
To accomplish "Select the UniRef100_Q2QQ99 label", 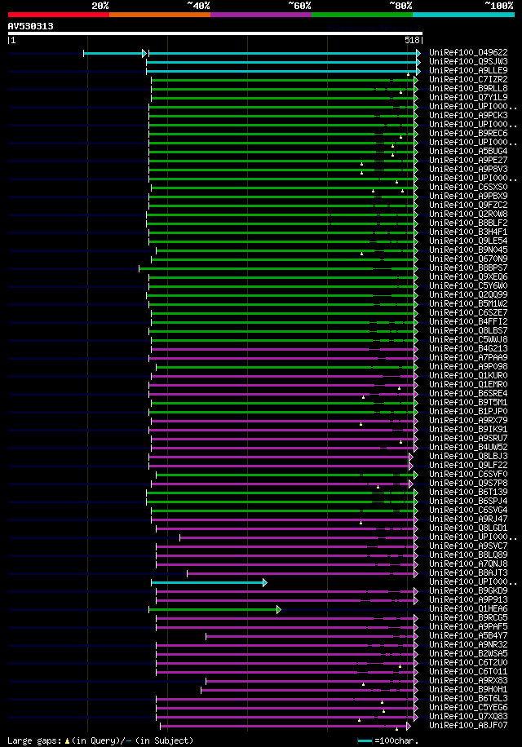I will (x=468, y=295).
